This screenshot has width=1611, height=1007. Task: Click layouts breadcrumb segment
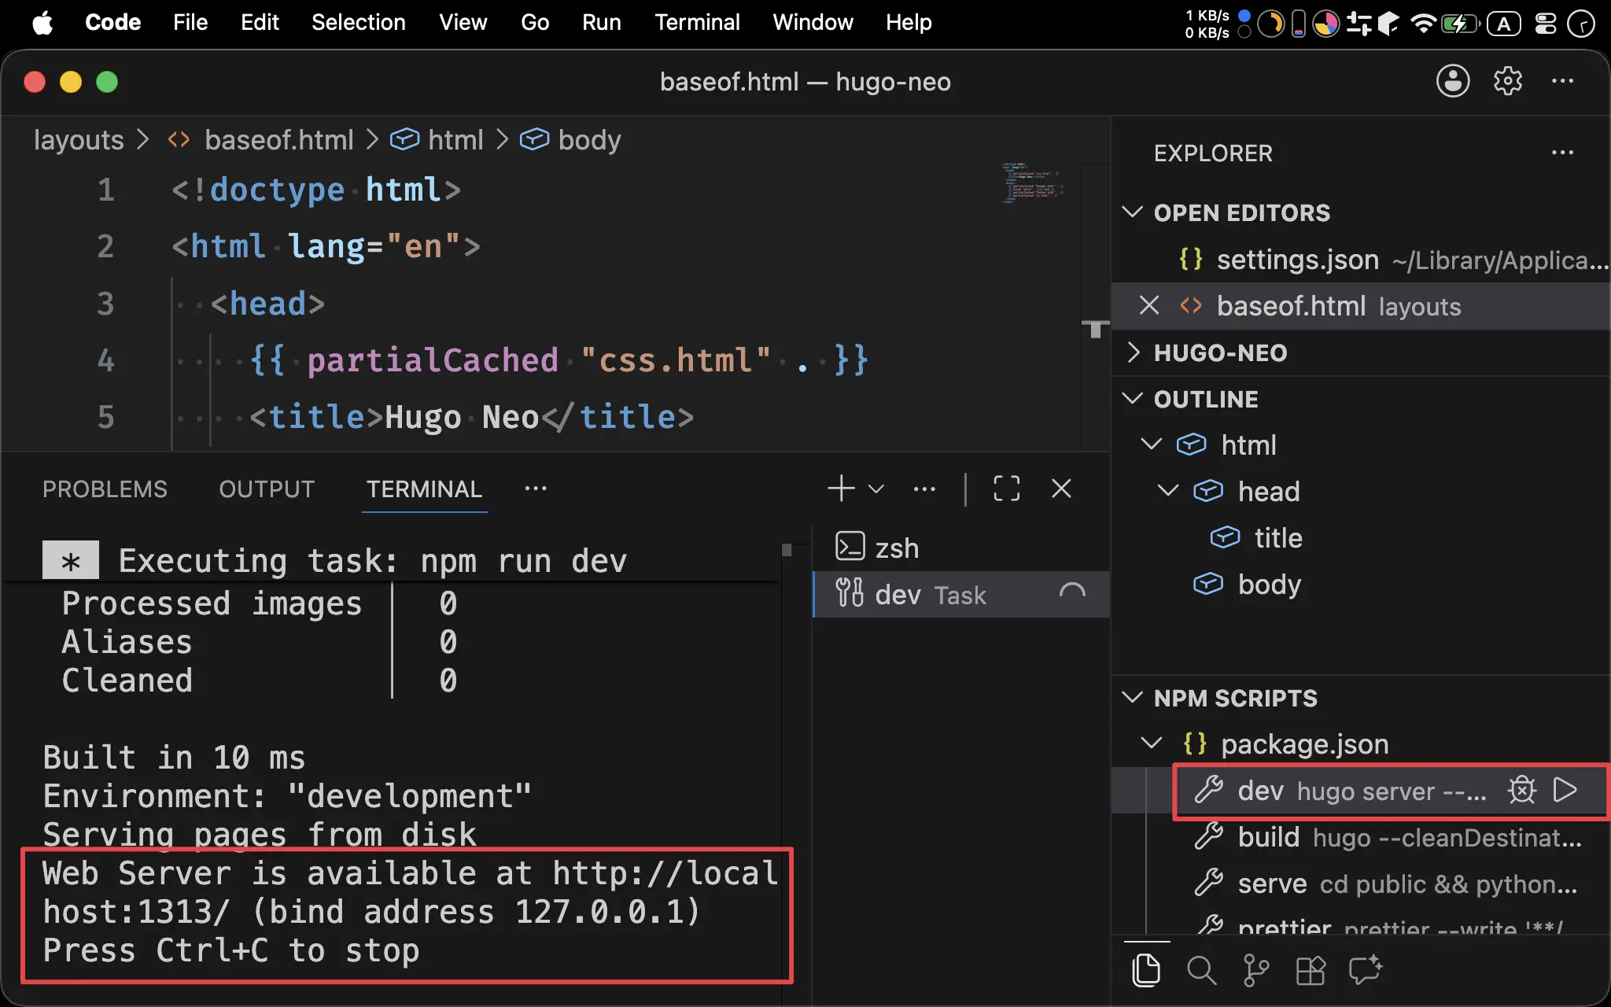pyautogui.click(x=79, y=140)
